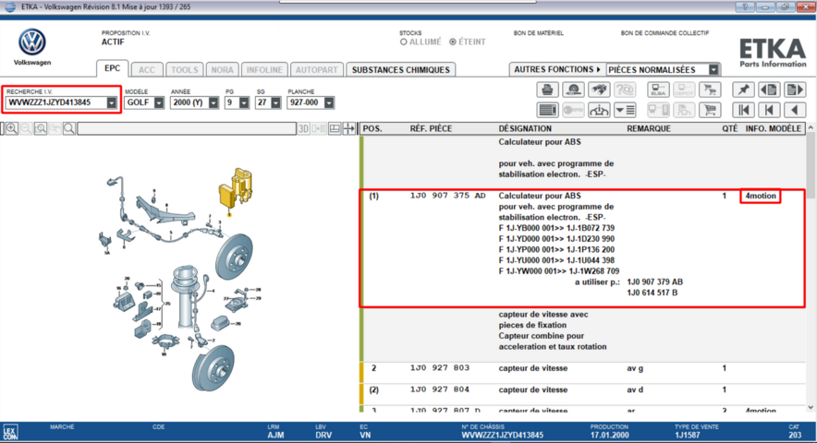
Task: Click the printer icon in the toolbar
Action: click(547, 90)
